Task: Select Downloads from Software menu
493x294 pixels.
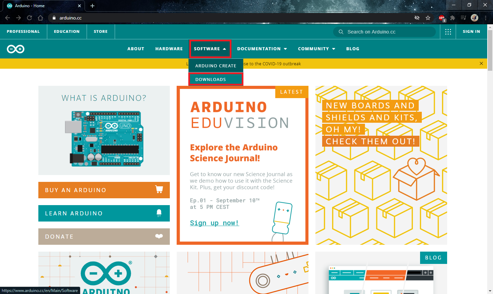Action: 216,79
